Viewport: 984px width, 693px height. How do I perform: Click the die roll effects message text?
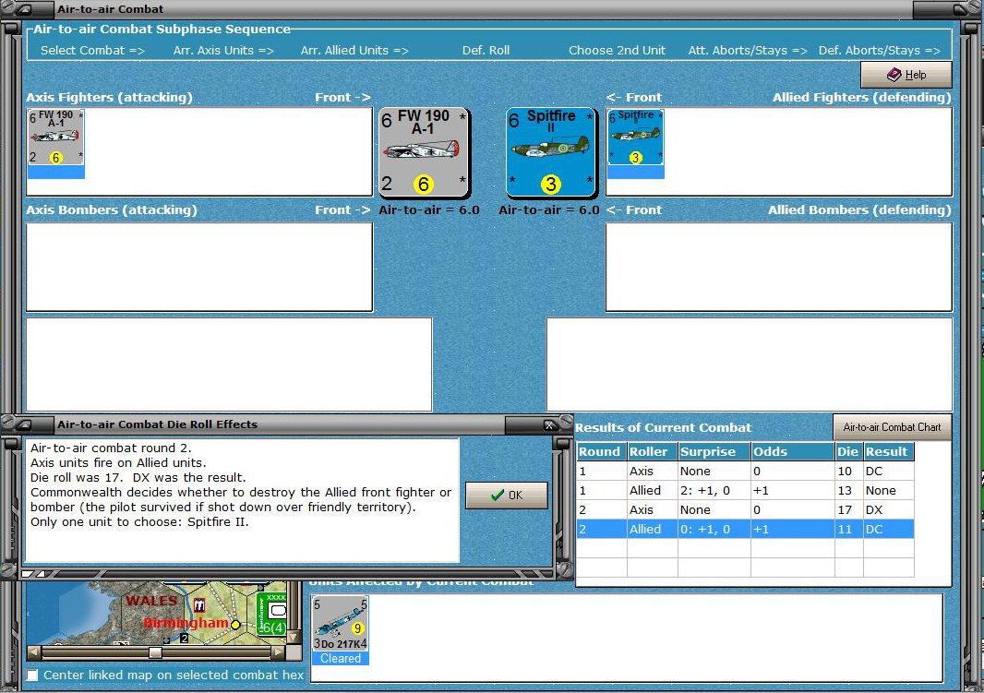(x=241, y=484)
